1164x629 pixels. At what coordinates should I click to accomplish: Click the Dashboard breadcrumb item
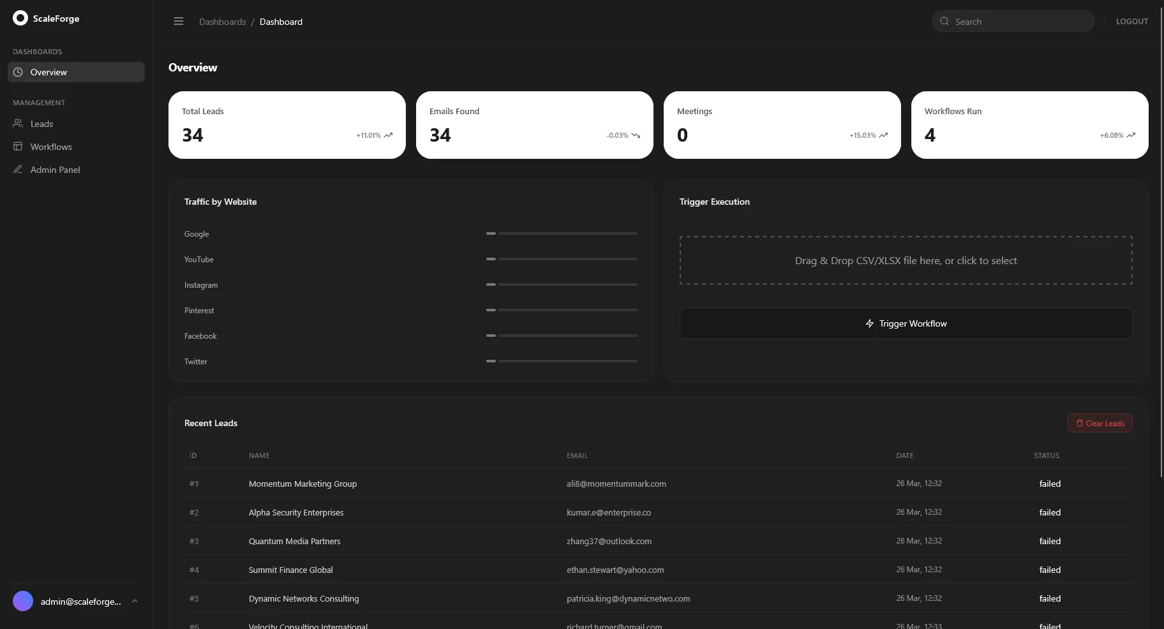281,22
